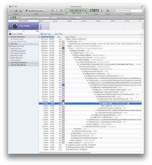Open the All Cores dropdown

[35, 18]
